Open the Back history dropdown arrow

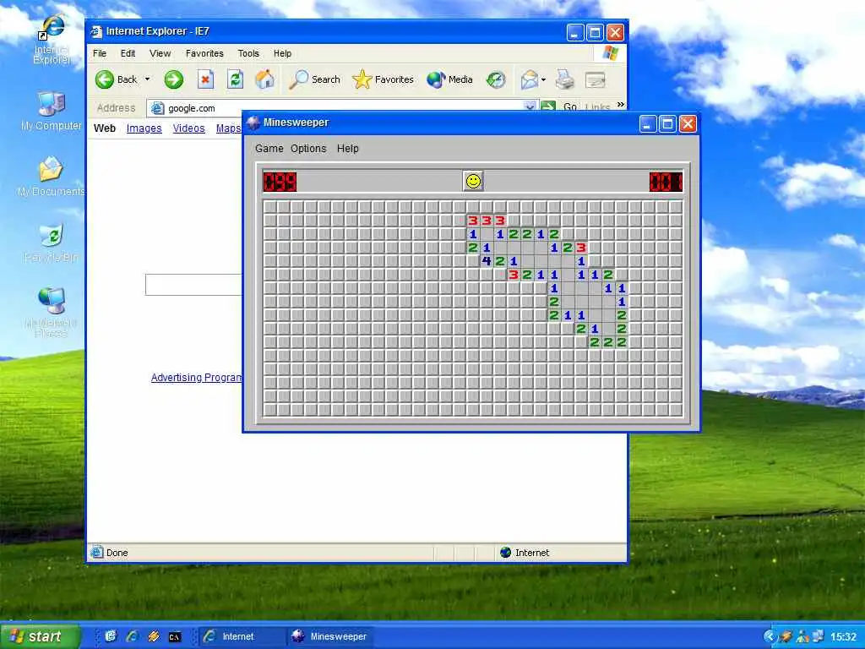coord(147,79)
